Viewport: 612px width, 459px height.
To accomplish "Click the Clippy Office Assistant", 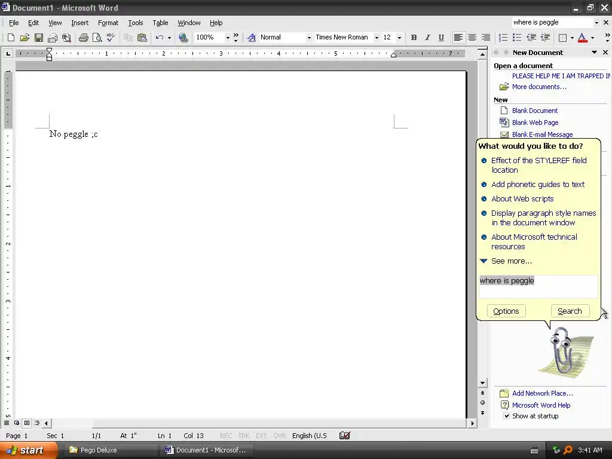I will tap(561, 350).
